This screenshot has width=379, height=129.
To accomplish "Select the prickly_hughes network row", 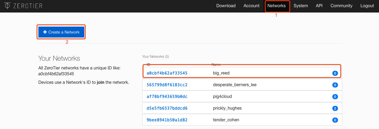I will [x=227, y=108].
